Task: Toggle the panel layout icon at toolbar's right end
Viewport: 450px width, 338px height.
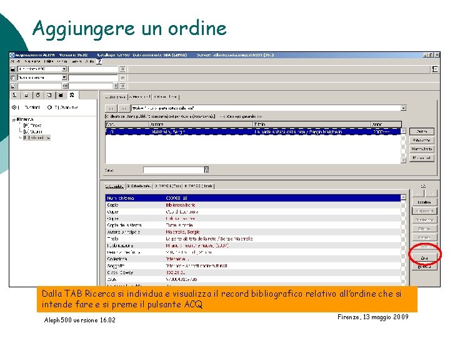Action: point(435,69)
